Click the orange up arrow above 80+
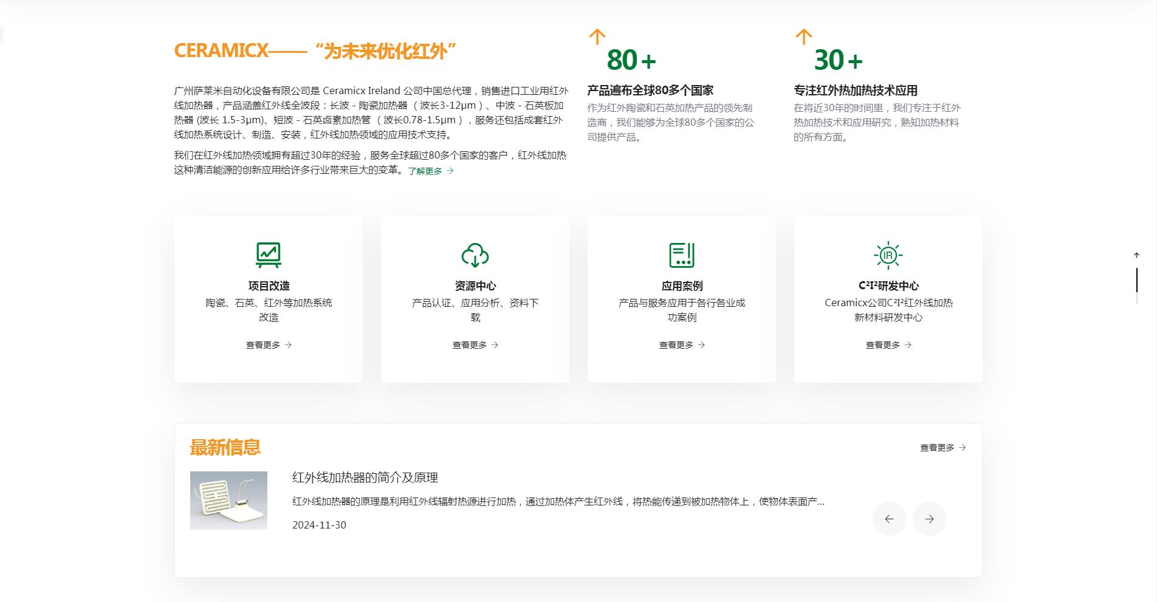 pos(597,36)
